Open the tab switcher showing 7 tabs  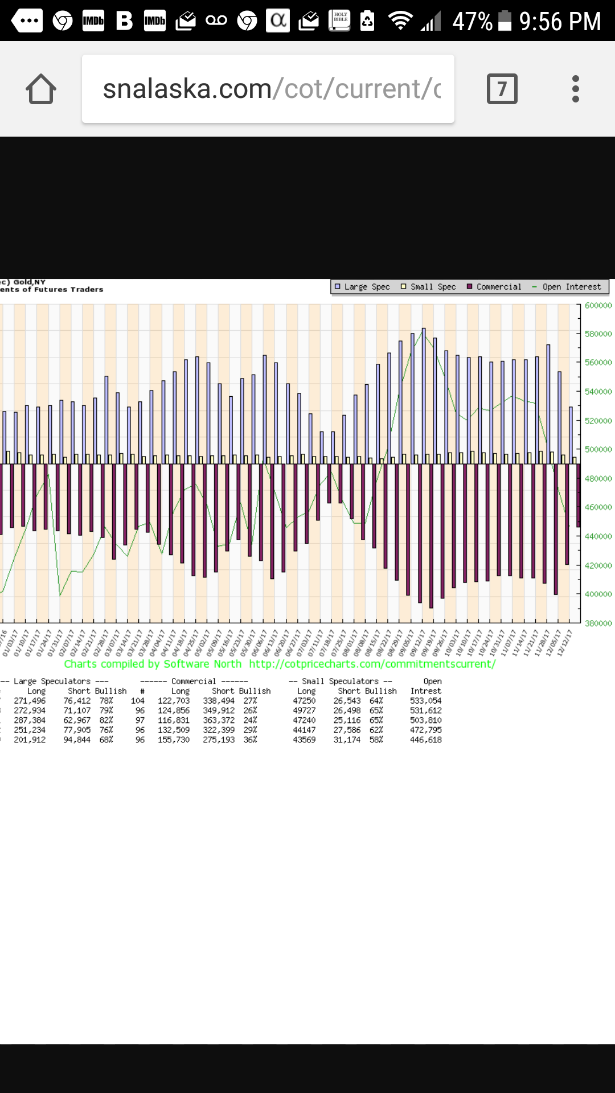[x=502, y=89]
